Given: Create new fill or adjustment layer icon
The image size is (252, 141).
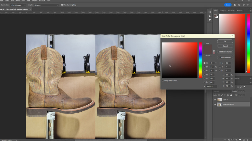Looking at the screenshot, I should pos(236,140).
